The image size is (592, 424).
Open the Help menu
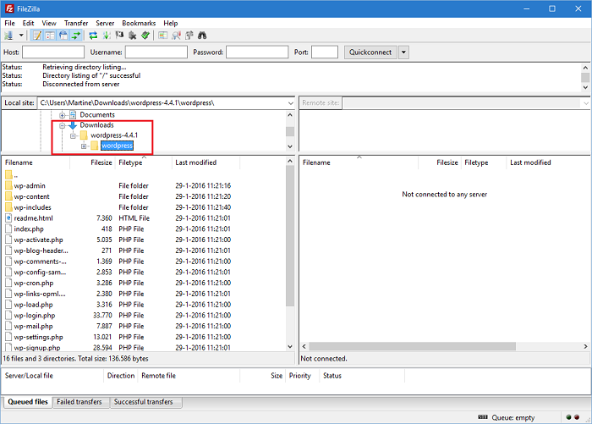point(170,23)
